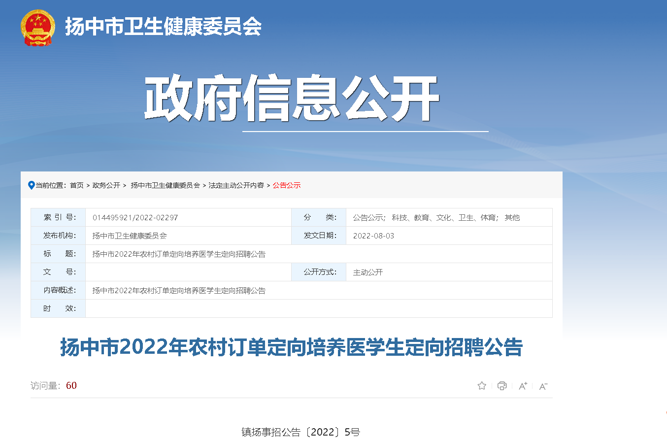
Task: Click the large blue article headline
Action: point(291,347)
